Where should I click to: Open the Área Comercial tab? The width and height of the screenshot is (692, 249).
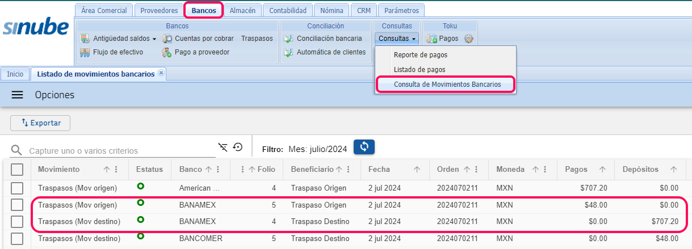pyautogui.click(x=104, y=10)
